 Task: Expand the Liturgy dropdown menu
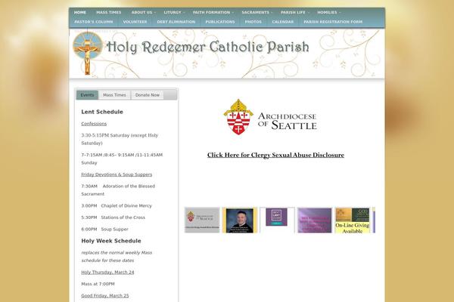point(174,12)
